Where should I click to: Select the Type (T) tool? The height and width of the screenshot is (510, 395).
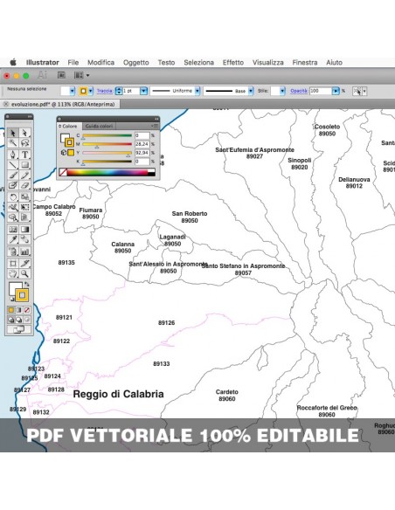(24, 155)
